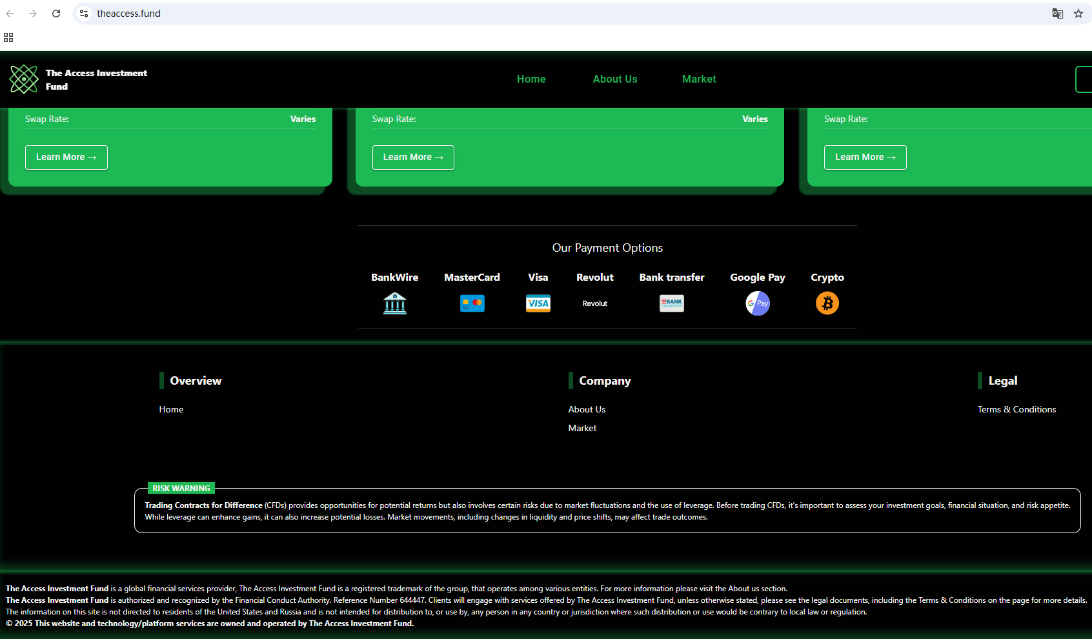This screenshot has width=1092, height=639.
Task: Click the Visa card icon
Action: pyautogui.click(x=538, y=303)
